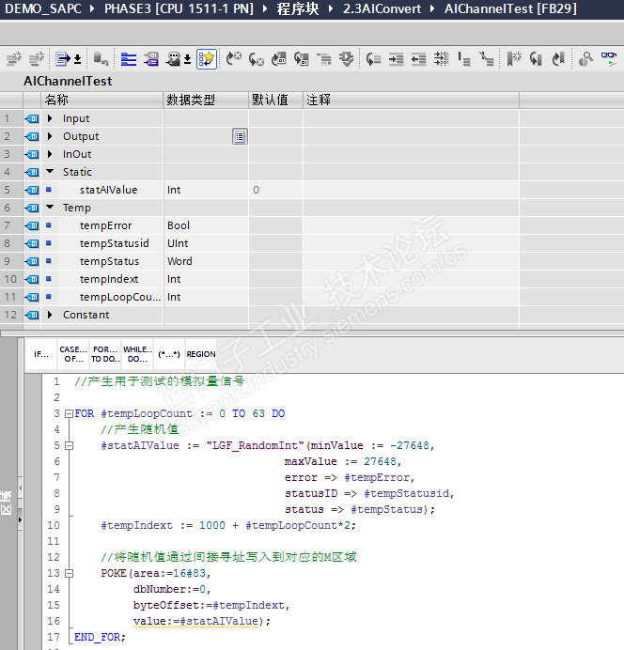The height and width of the screenshot is (650, 624).
Task: Toggle the highlighted star favorites toolbar button
Action: pyautogui.click(x=207, y=59)
